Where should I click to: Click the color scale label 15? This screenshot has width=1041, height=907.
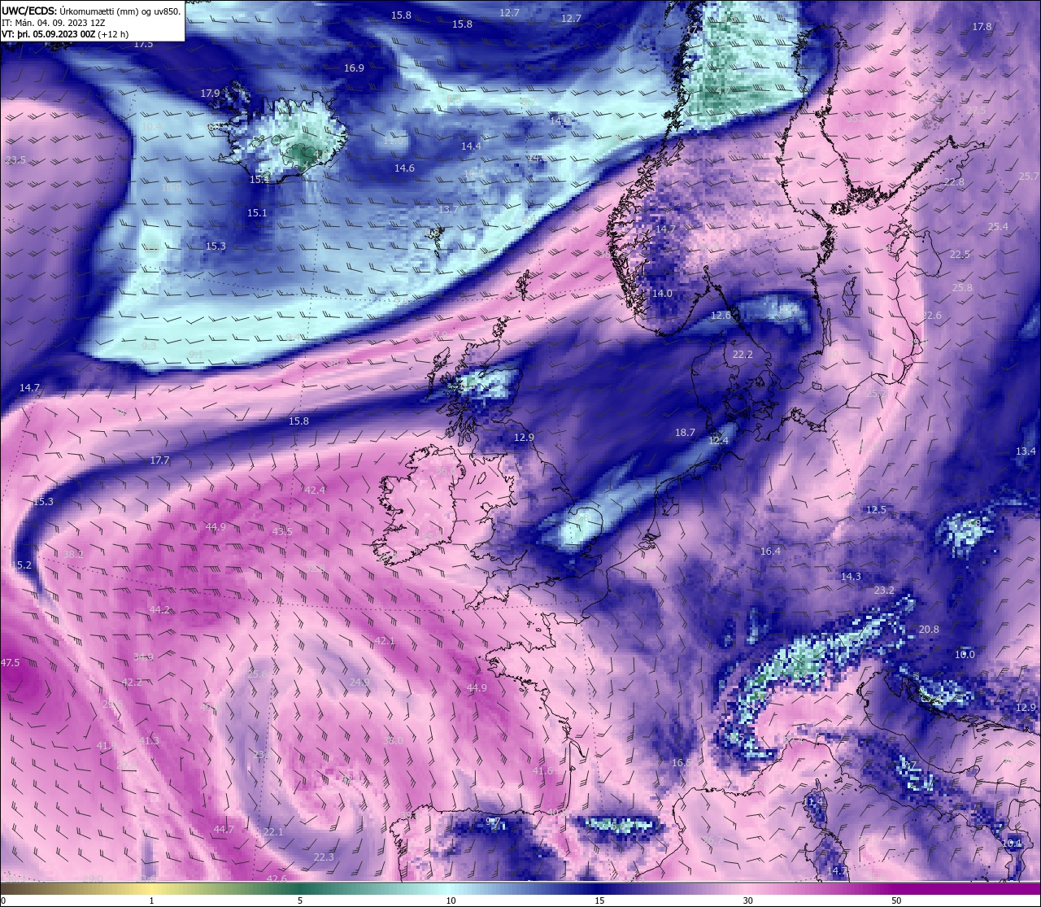pos(599,900)
